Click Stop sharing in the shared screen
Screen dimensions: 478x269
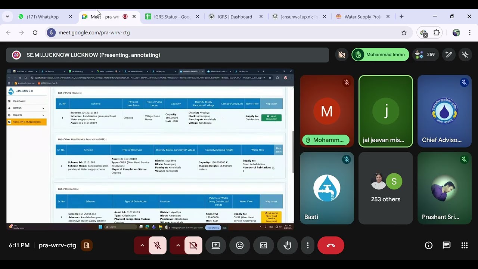click(x=213, y=228)
